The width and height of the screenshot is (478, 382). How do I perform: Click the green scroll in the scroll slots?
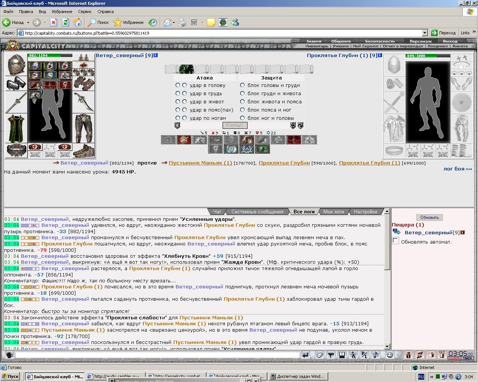187,69
